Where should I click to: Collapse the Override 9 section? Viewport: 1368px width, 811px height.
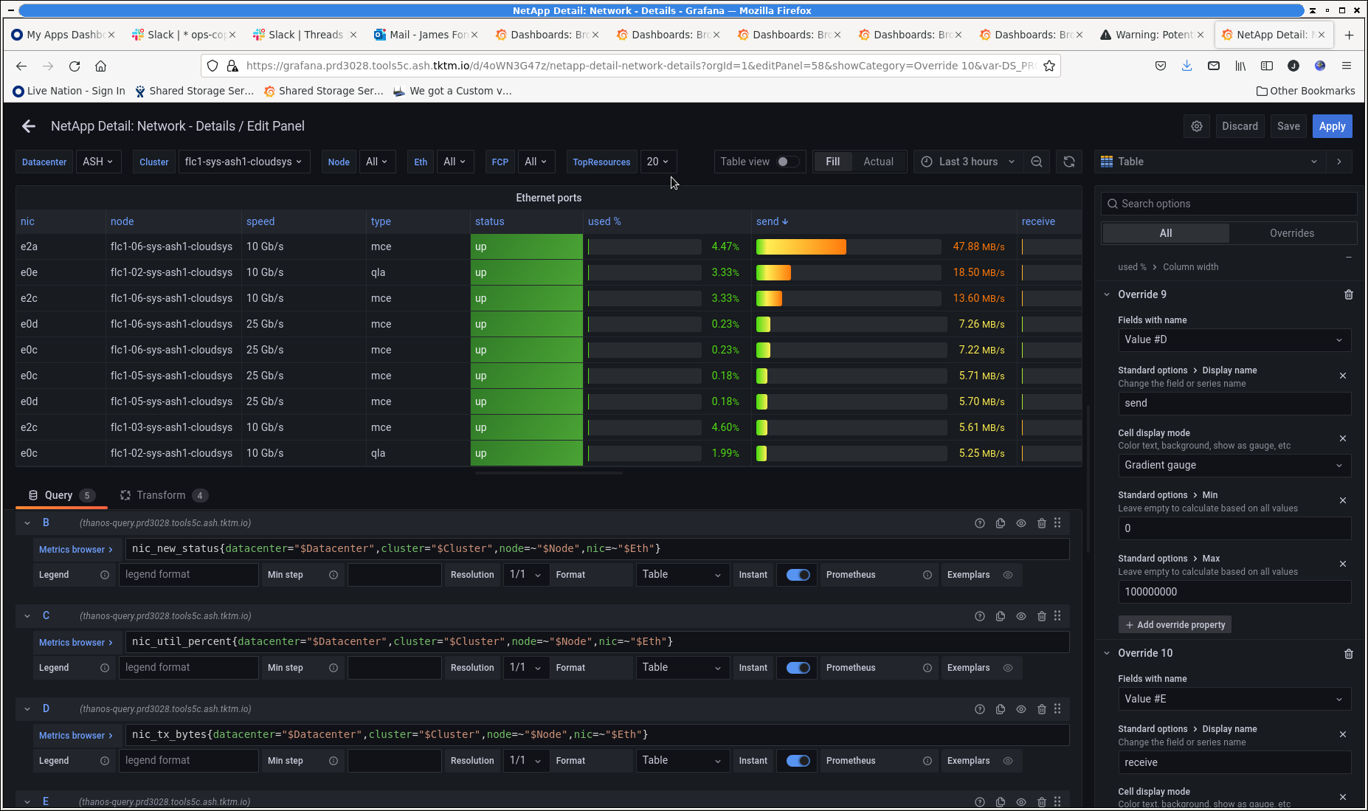point(1107,294)
